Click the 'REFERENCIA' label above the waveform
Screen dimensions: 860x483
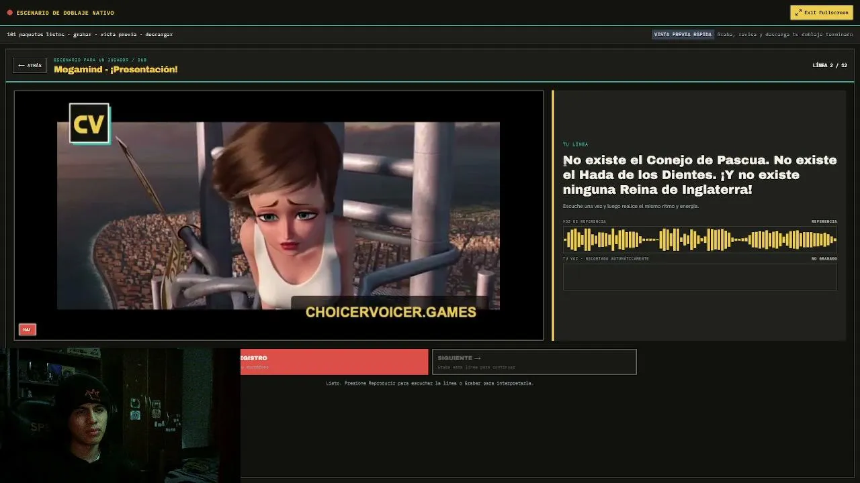coord(824,221)
